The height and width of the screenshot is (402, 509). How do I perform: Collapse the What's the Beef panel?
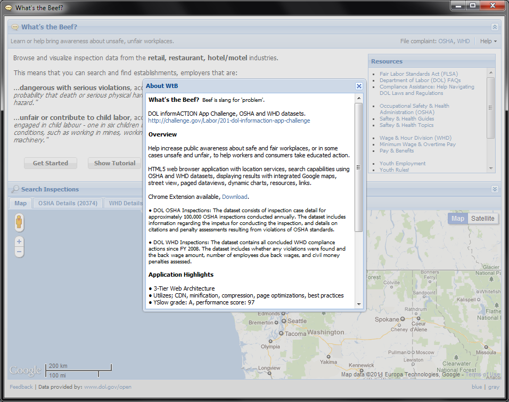[495, 27]
